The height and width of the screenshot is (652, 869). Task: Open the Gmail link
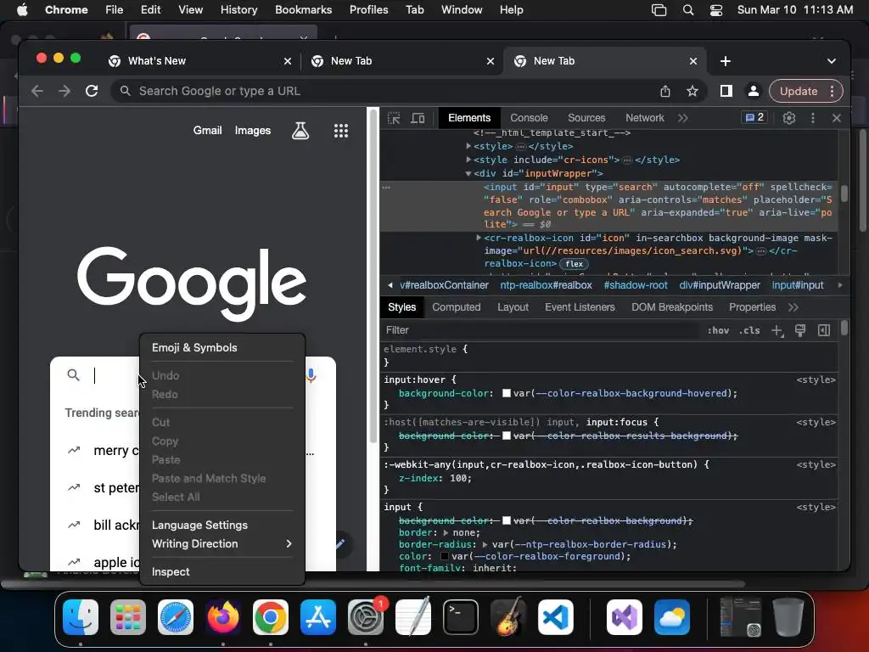(x=207, y=130)
